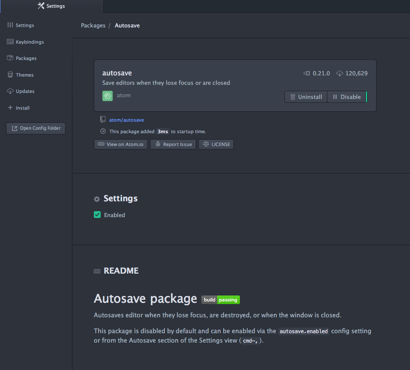410x370 pixels.
Task: Click the Autosave package README heading
Action: (x=145, y=298)
